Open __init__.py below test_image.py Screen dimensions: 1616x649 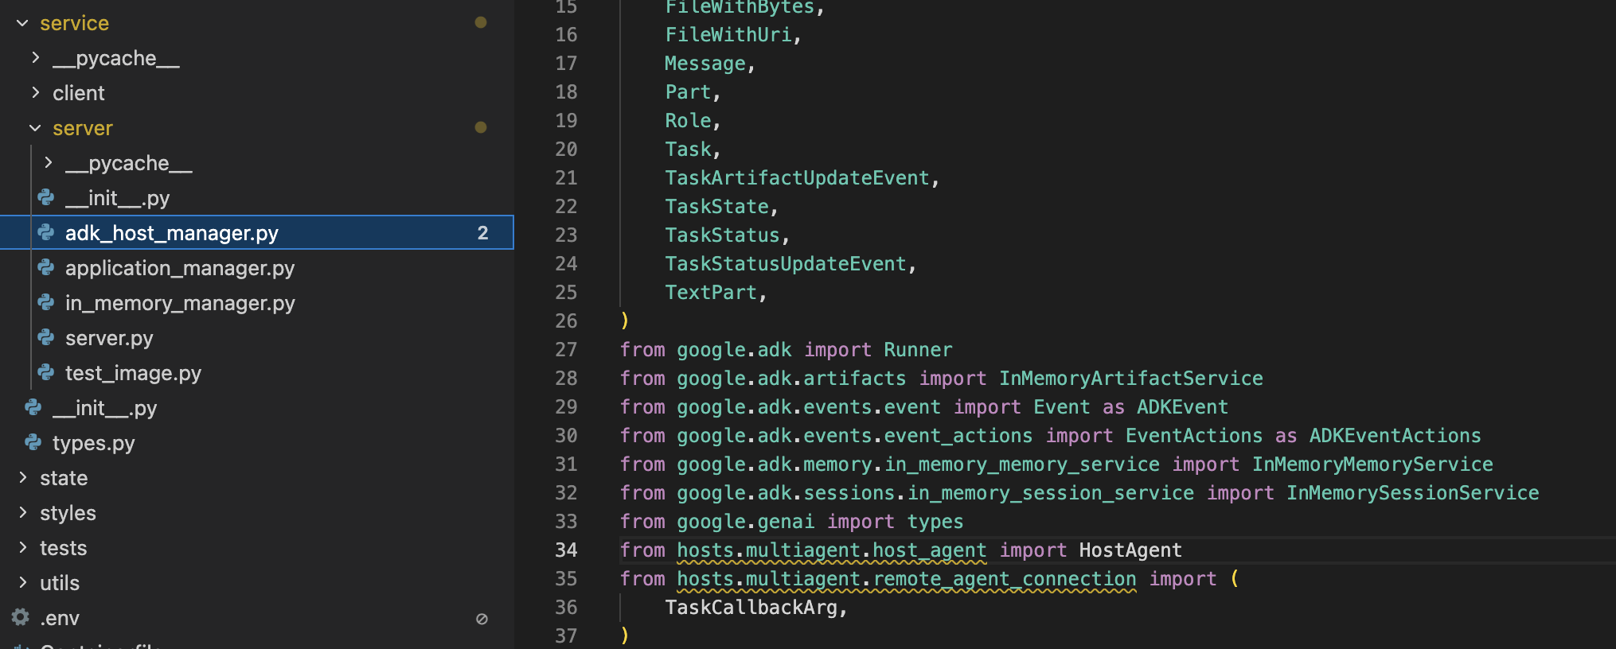[x=104, y=408]
